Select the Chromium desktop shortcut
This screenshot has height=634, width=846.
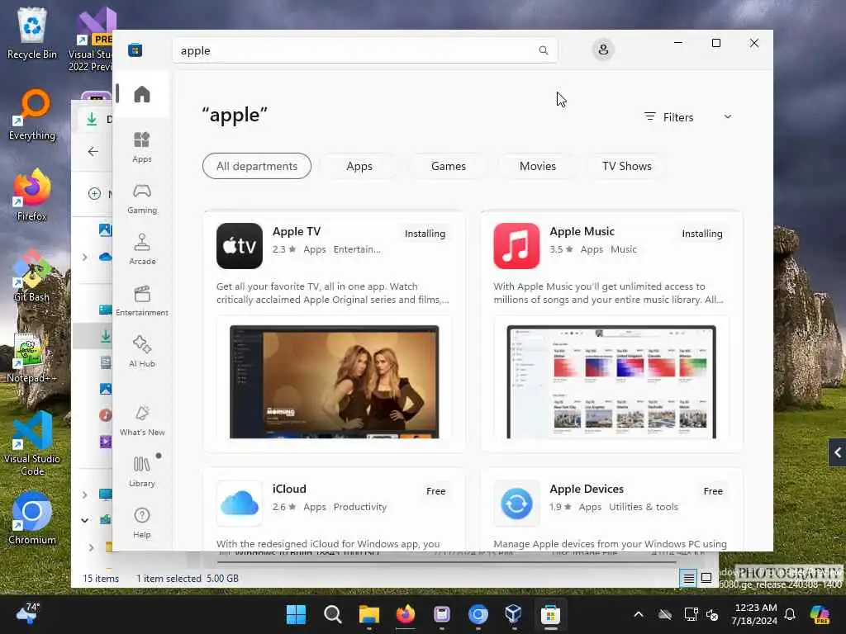pos(32,519)
